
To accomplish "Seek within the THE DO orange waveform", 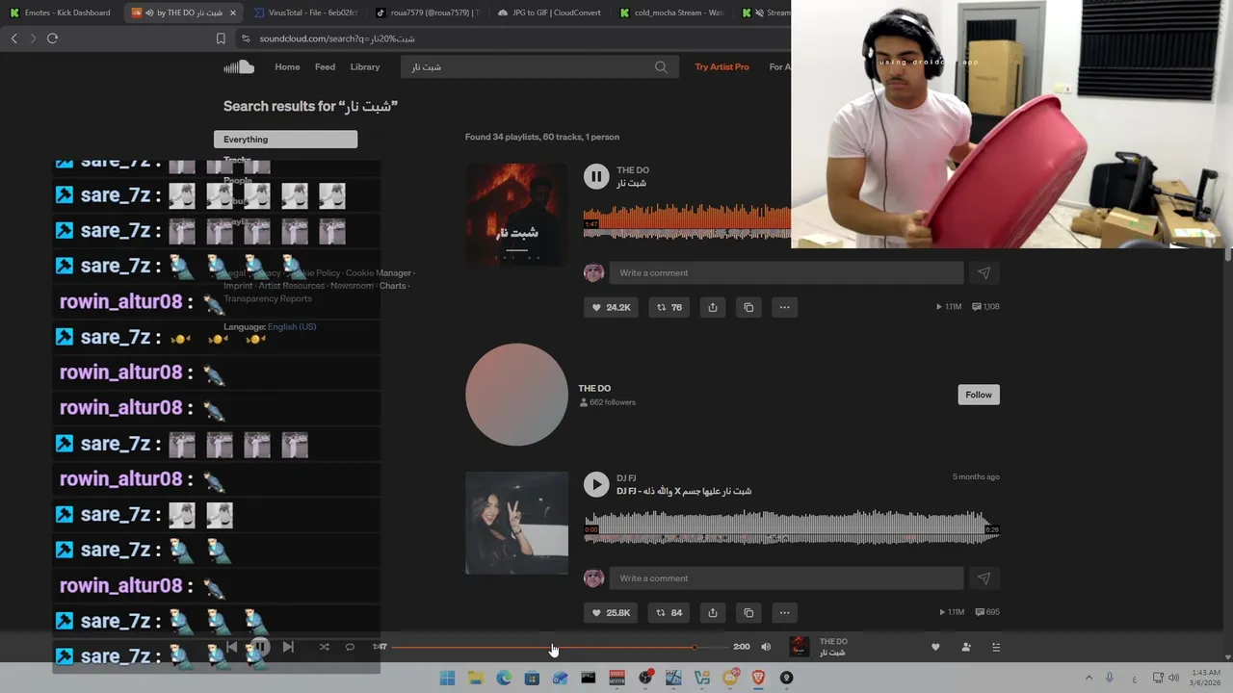I will pos(687,221).
